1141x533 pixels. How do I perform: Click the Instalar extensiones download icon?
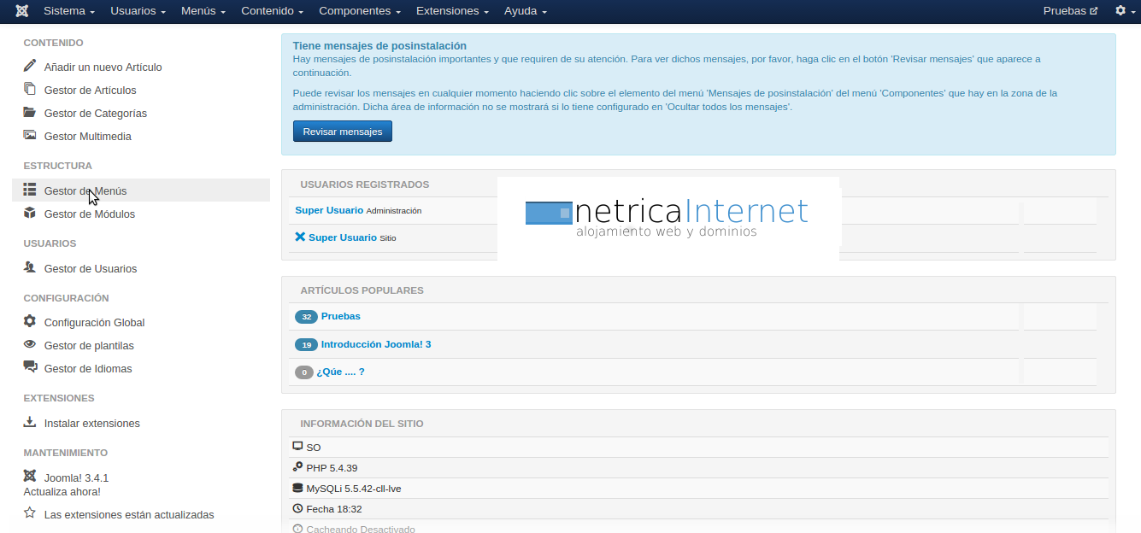point(30,422)
